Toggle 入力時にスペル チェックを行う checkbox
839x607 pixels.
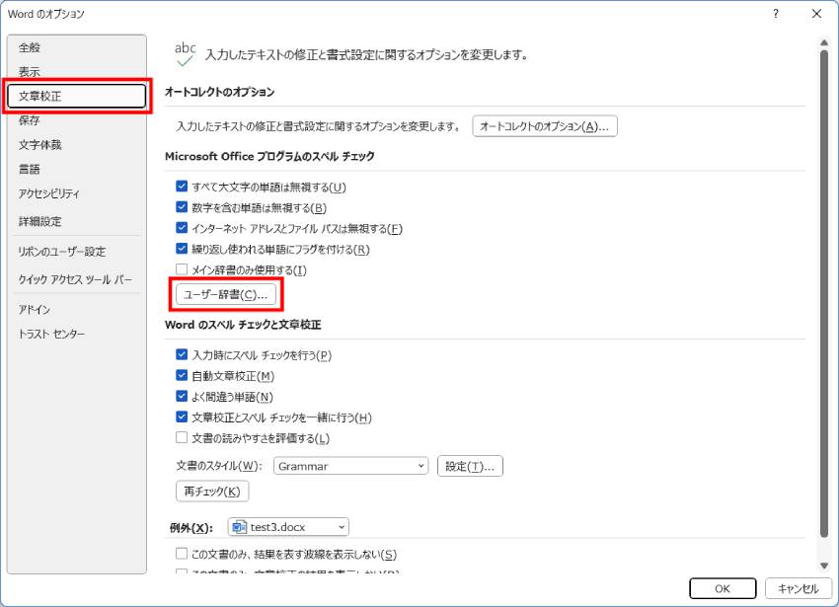(182, 354)
